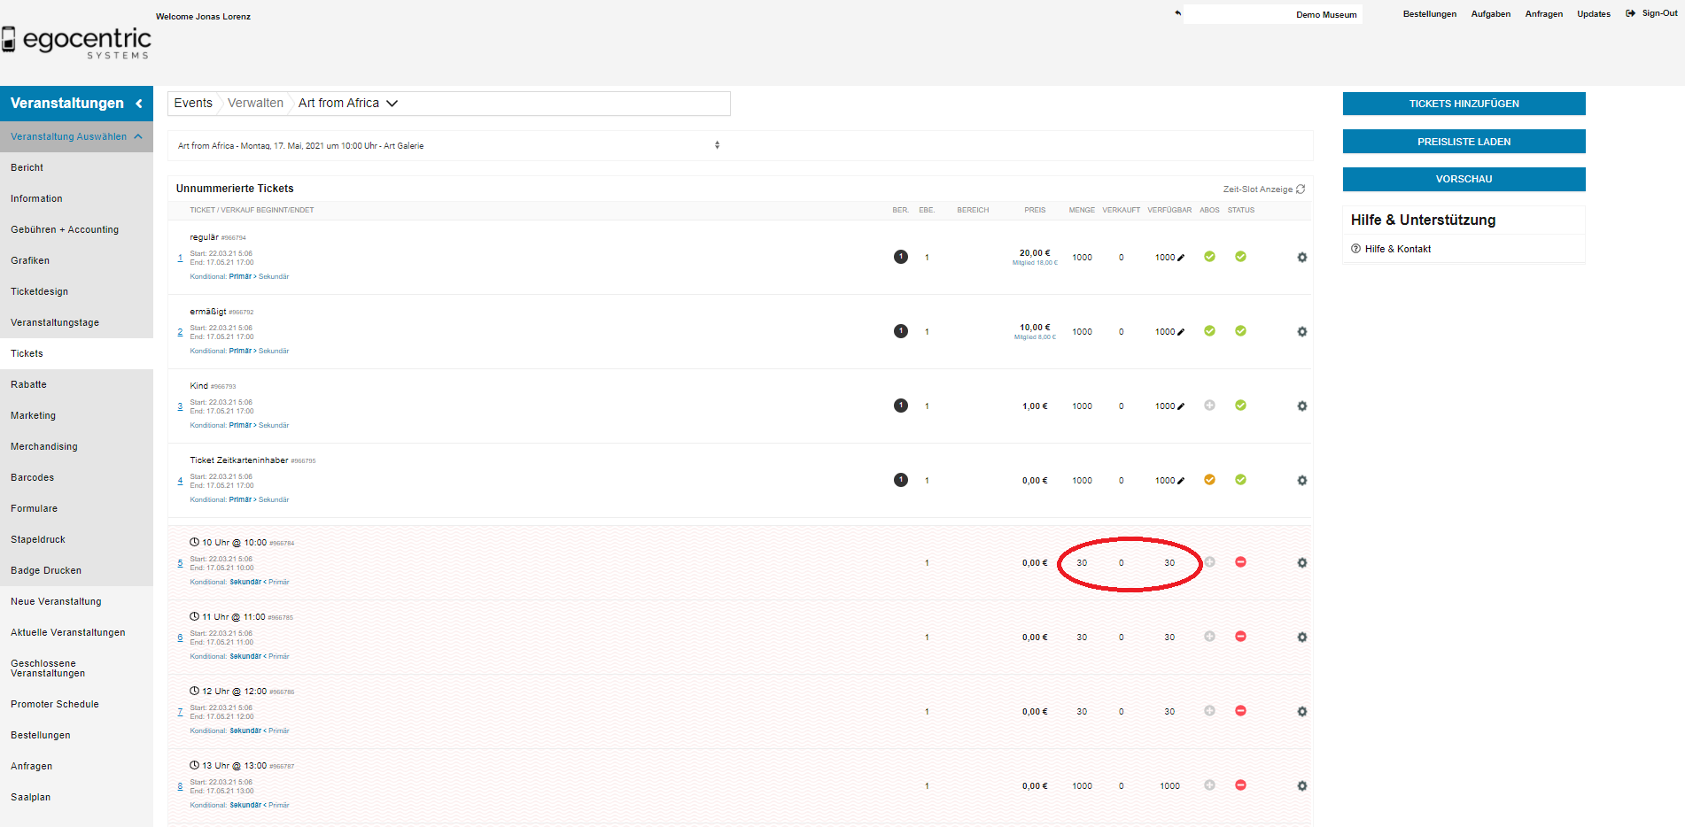This screenshot has height=827, width=1685.
Task: Toggle green status check for regulär ticket
Action: coord(1240,257)
